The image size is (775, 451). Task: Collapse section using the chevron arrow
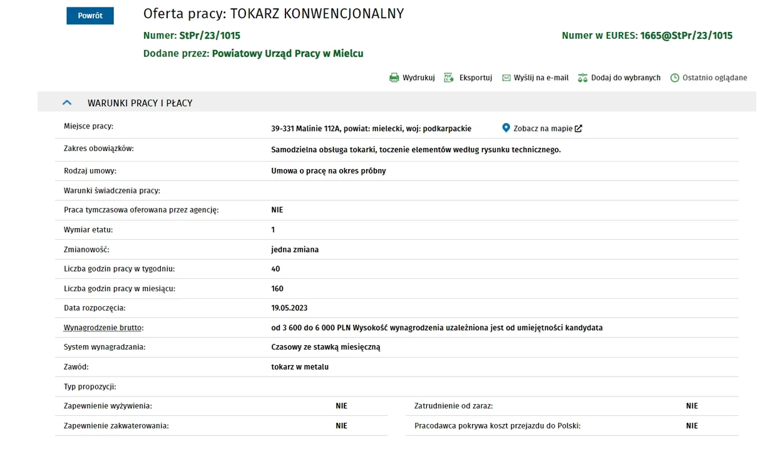tap(67, 103)
